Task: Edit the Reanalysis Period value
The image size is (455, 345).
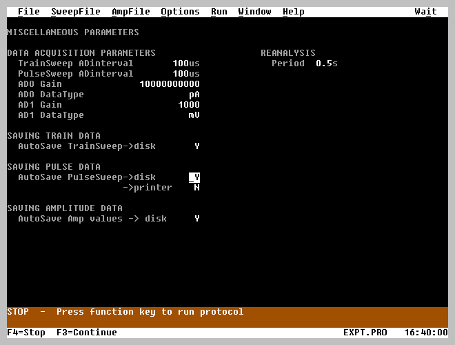Action: [x=326, y=63]
